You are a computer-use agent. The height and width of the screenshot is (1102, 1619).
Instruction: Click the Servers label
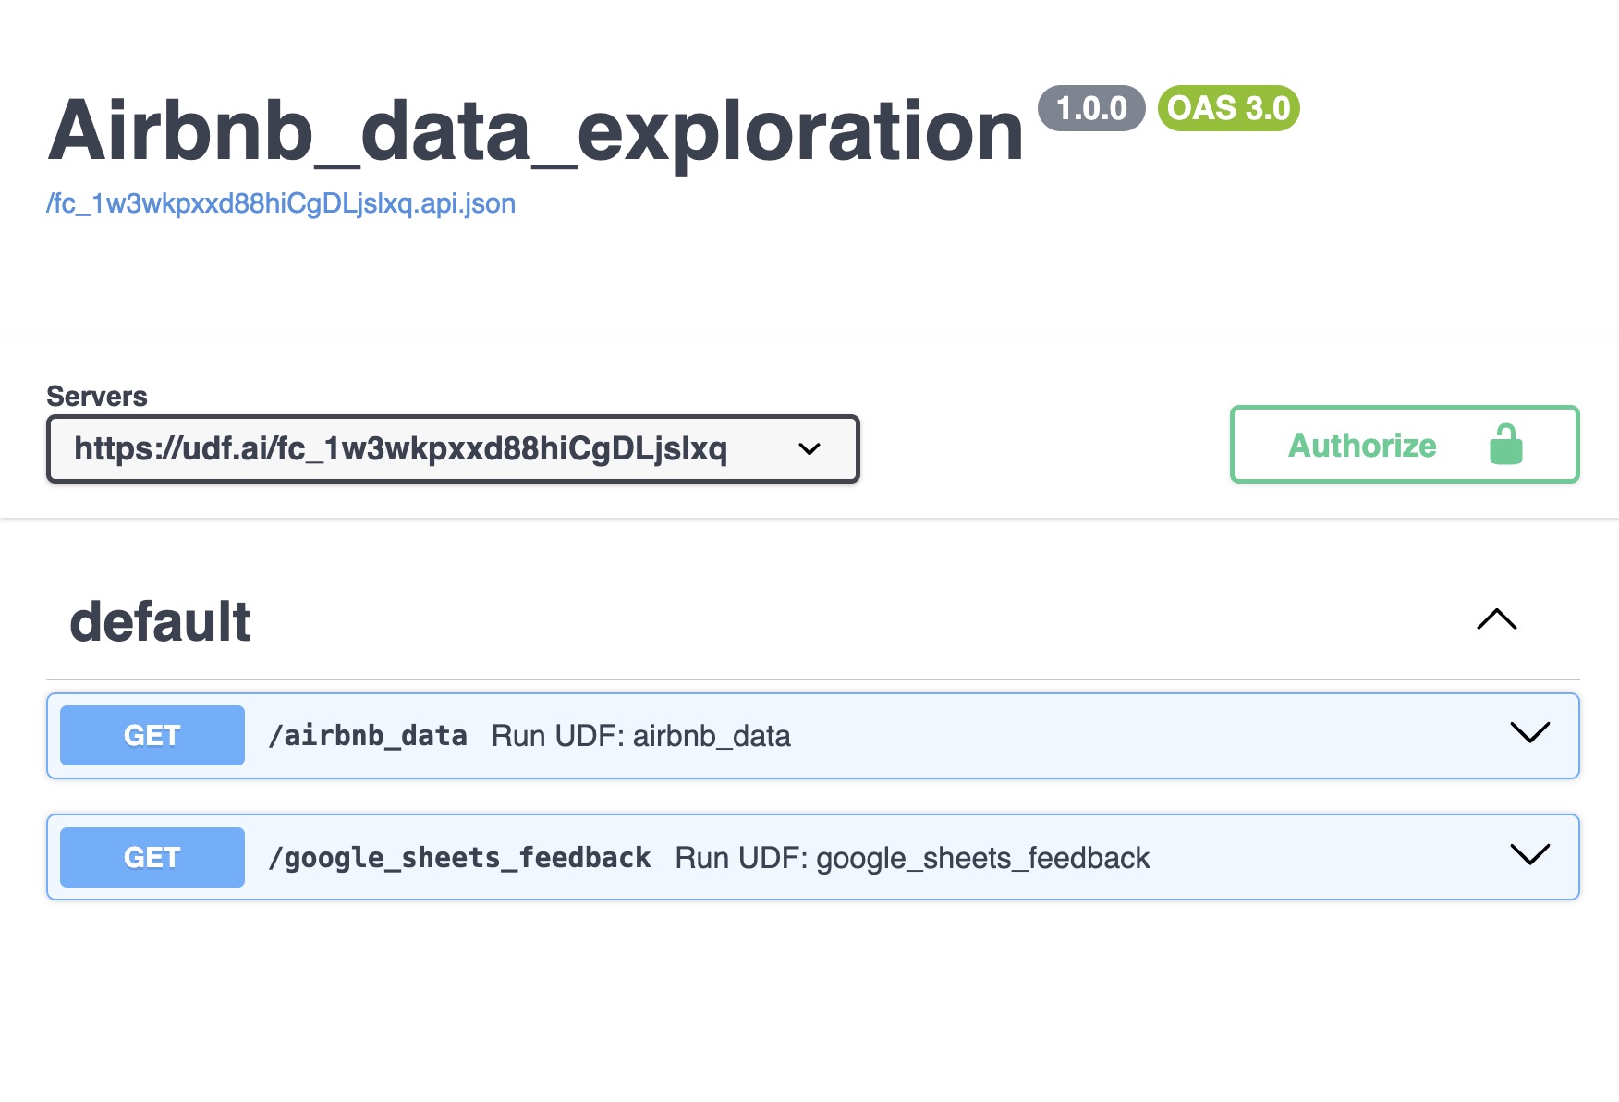(97, 396)
